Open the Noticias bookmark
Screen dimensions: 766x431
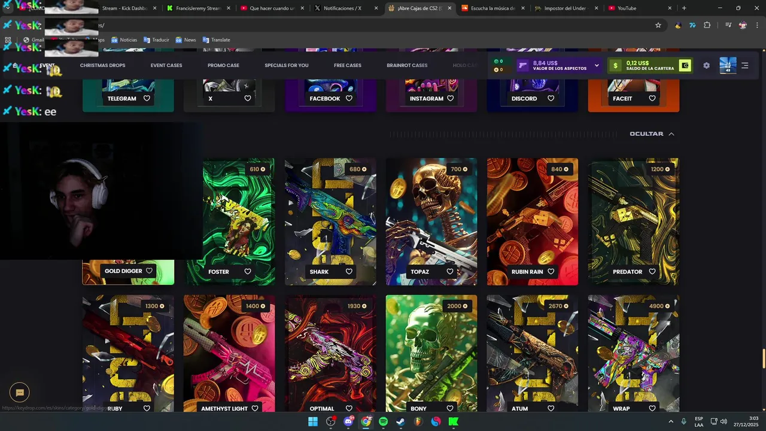click(x=124, y=40)
